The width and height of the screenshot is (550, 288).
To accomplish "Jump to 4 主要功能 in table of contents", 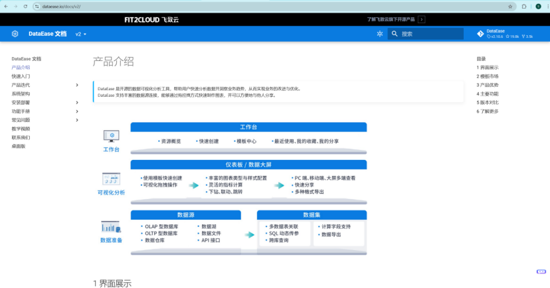I will (x=487, y=94).
